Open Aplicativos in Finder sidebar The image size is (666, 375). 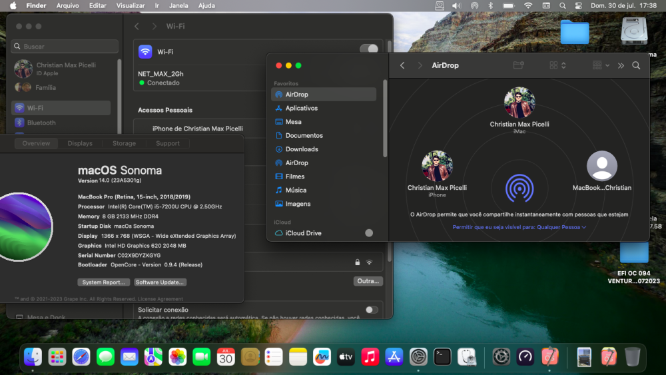[x=324, y=109]
